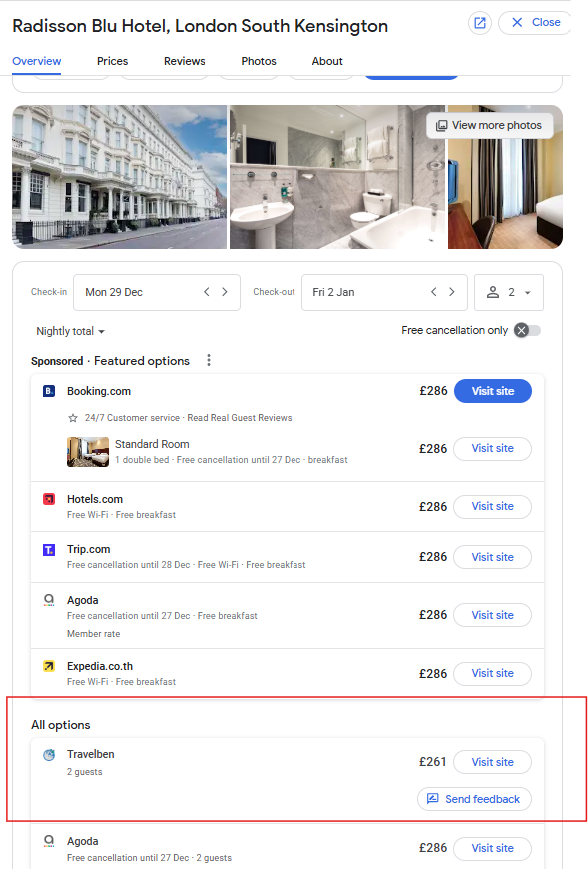Open hotel page in new tab icon
The height and width of the screenshot is (869, 588).
480,23
